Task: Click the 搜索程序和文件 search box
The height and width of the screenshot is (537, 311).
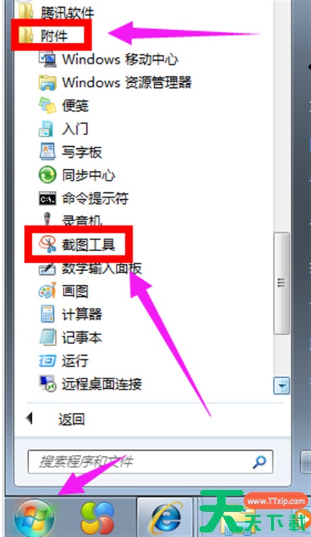Action: (x=150, y=462)
